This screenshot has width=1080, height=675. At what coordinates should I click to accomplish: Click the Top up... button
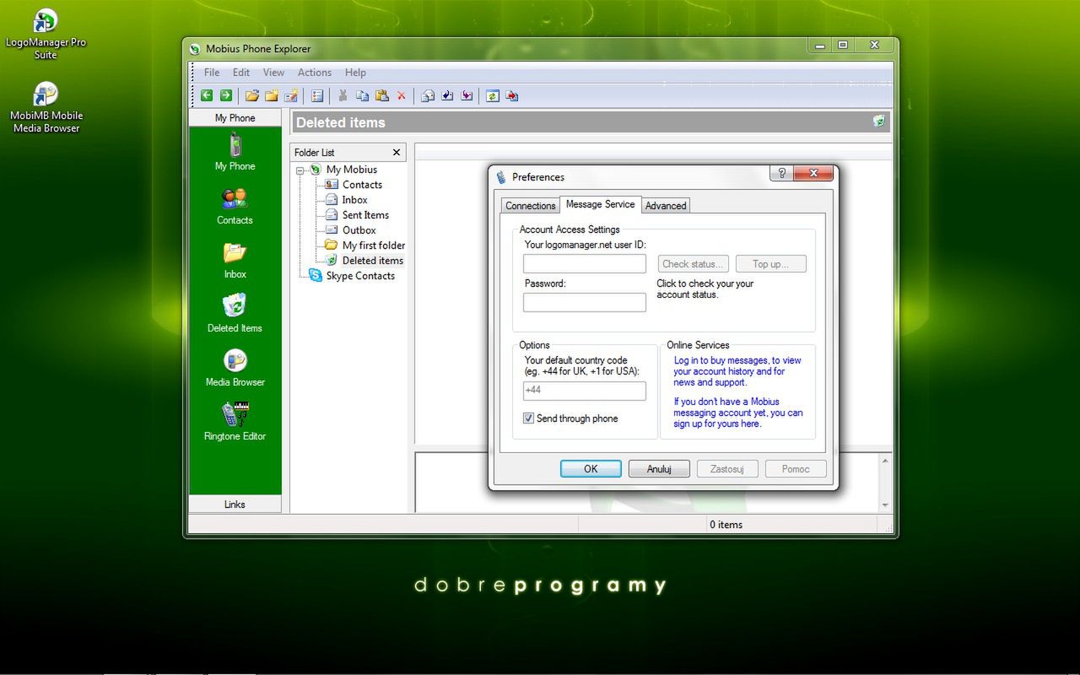(x=771, y=264)
